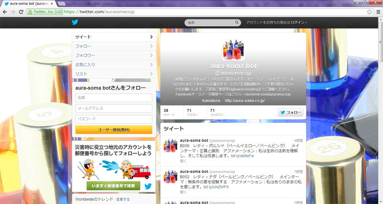Click 開く under the B059 tweet
Screen dimensions: 383x204
point(183,161)
